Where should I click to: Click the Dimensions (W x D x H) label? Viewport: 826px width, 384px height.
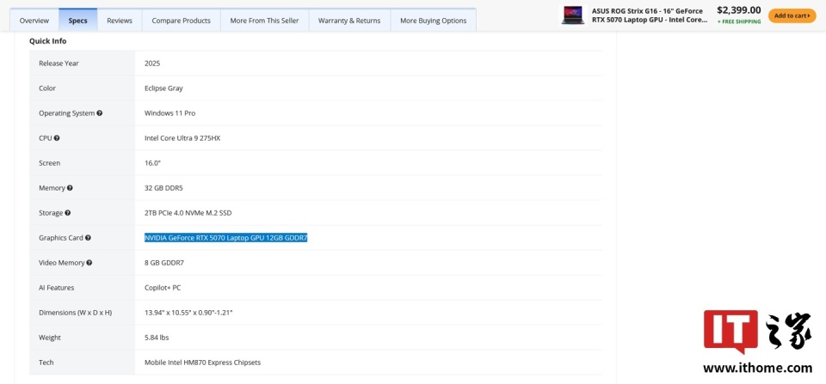point(76,313)
